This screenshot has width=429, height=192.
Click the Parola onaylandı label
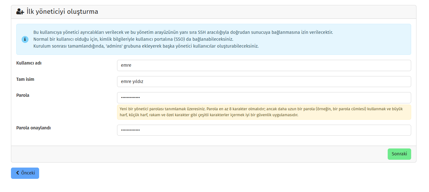(33, 128)
